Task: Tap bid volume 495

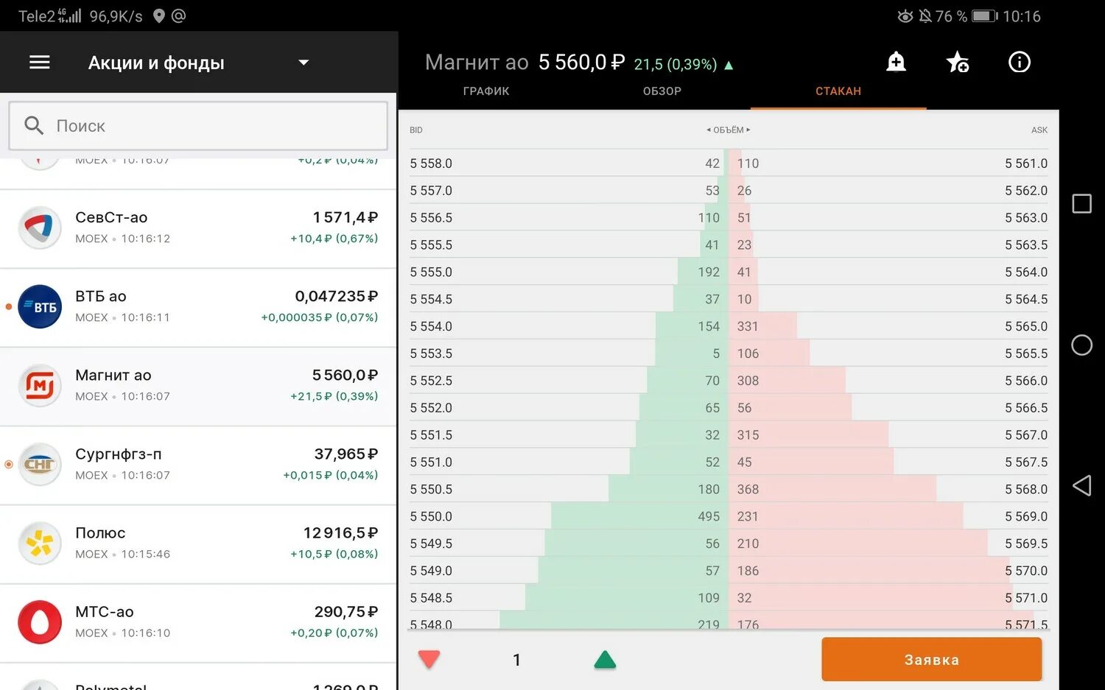Action: point(709,516)
